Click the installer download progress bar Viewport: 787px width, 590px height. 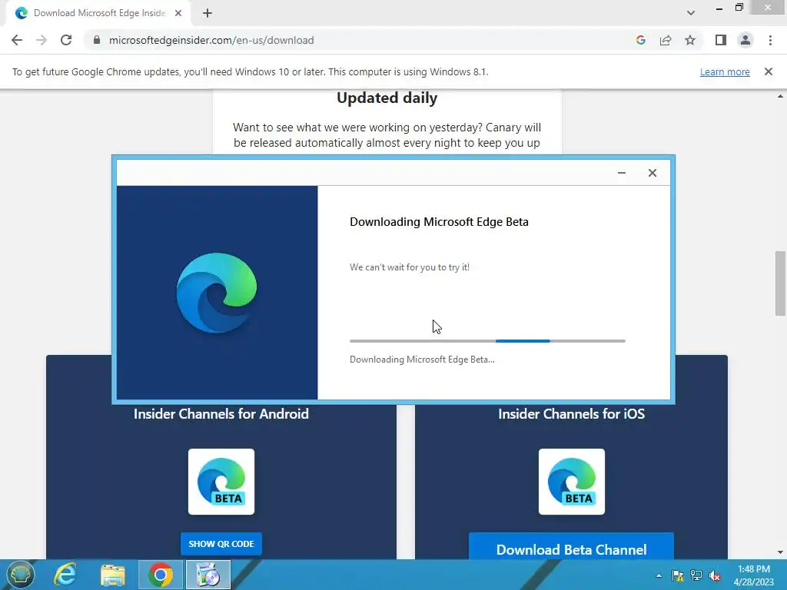[x=487, y=341]
